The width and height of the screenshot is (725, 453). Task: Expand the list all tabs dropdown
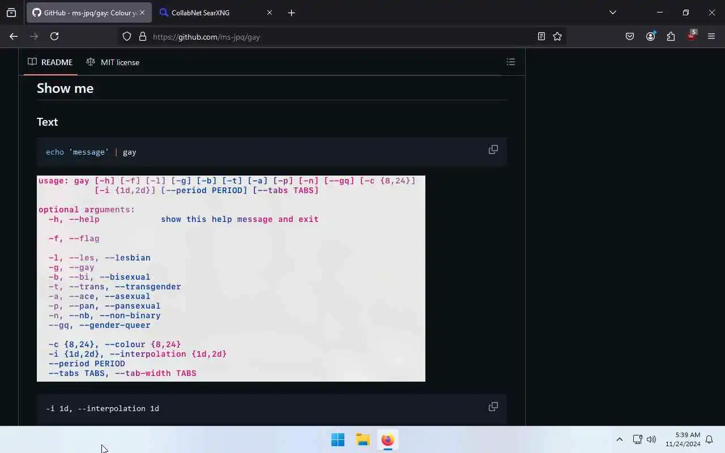[612, 12]
